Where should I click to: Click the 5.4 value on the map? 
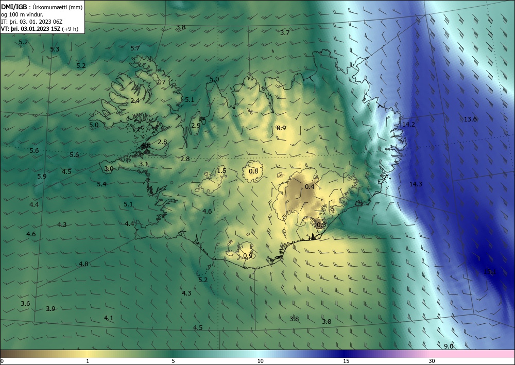101,184
